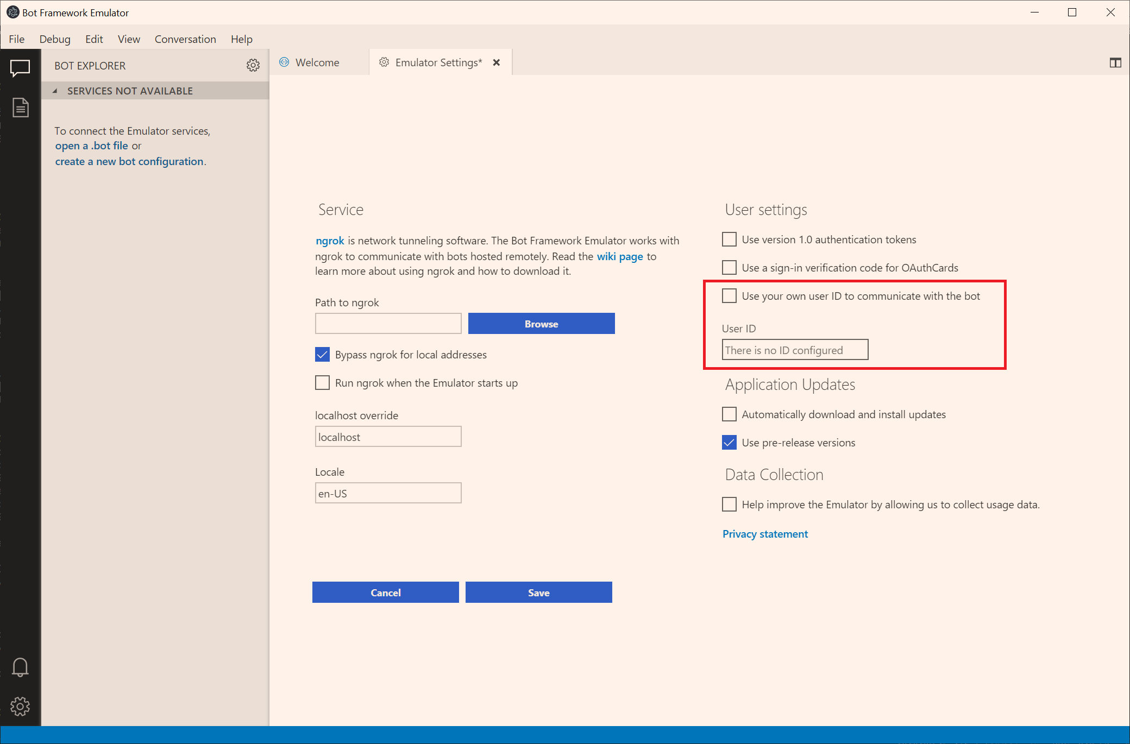
Task: Click the split editor icon
Action: [1115, 63]
